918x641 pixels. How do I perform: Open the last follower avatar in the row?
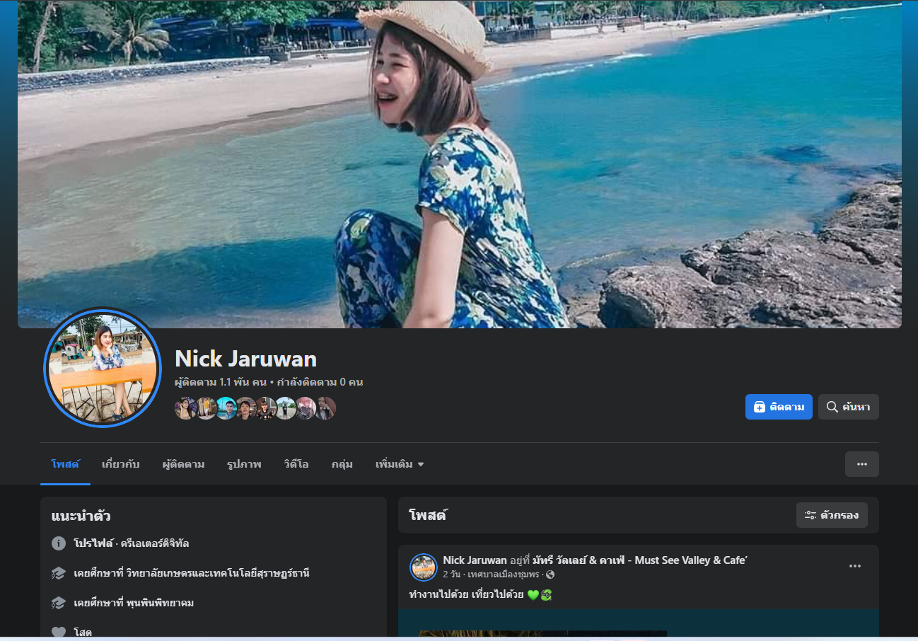tap(325, 408)
